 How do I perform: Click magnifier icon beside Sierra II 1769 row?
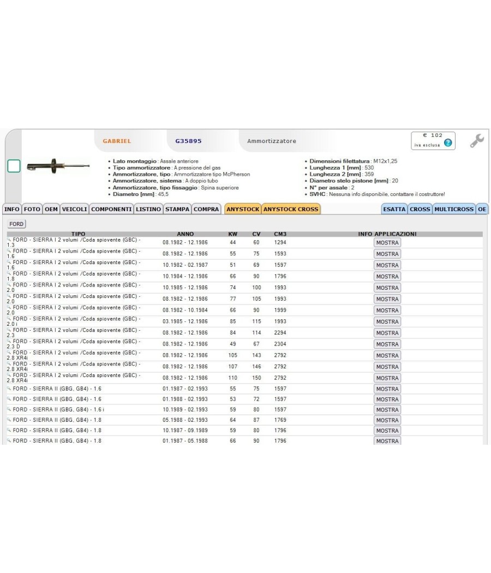pyautogui.click(x=9, y=420)
